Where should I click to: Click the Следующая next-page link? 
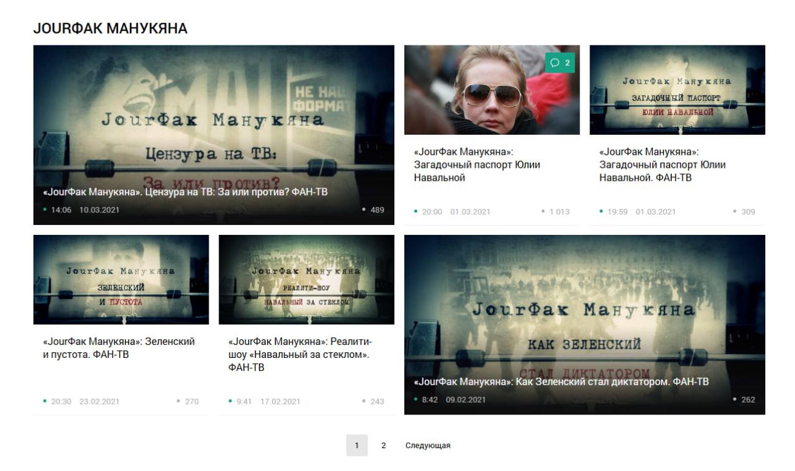click(x=428, y=446)
